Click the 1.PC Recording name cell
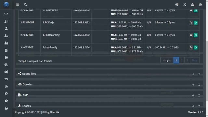The image size is (208, 117). click(56, 37)
